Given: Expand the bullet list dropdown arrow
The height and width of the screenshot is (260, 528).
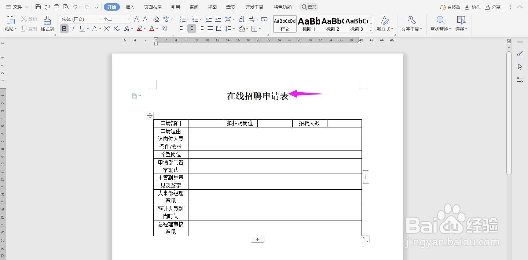Looking at the screenshot, I should point(188,19).
